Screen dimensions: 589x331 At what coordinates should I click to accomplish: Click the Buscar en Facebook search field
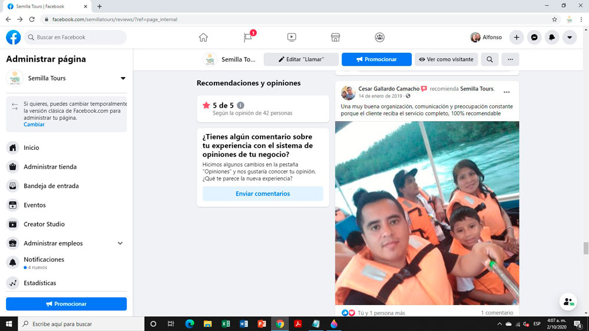(75, 37)
